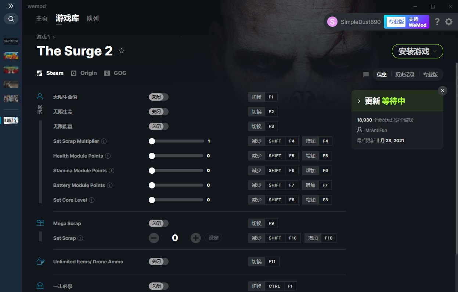Click the 专业版 upgrade button
Image resolution: width=458 pixels, height=292 pixels.
click(396, 22)
